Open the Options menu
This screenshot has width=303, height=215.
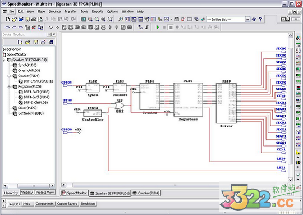[x=112, y=11]
